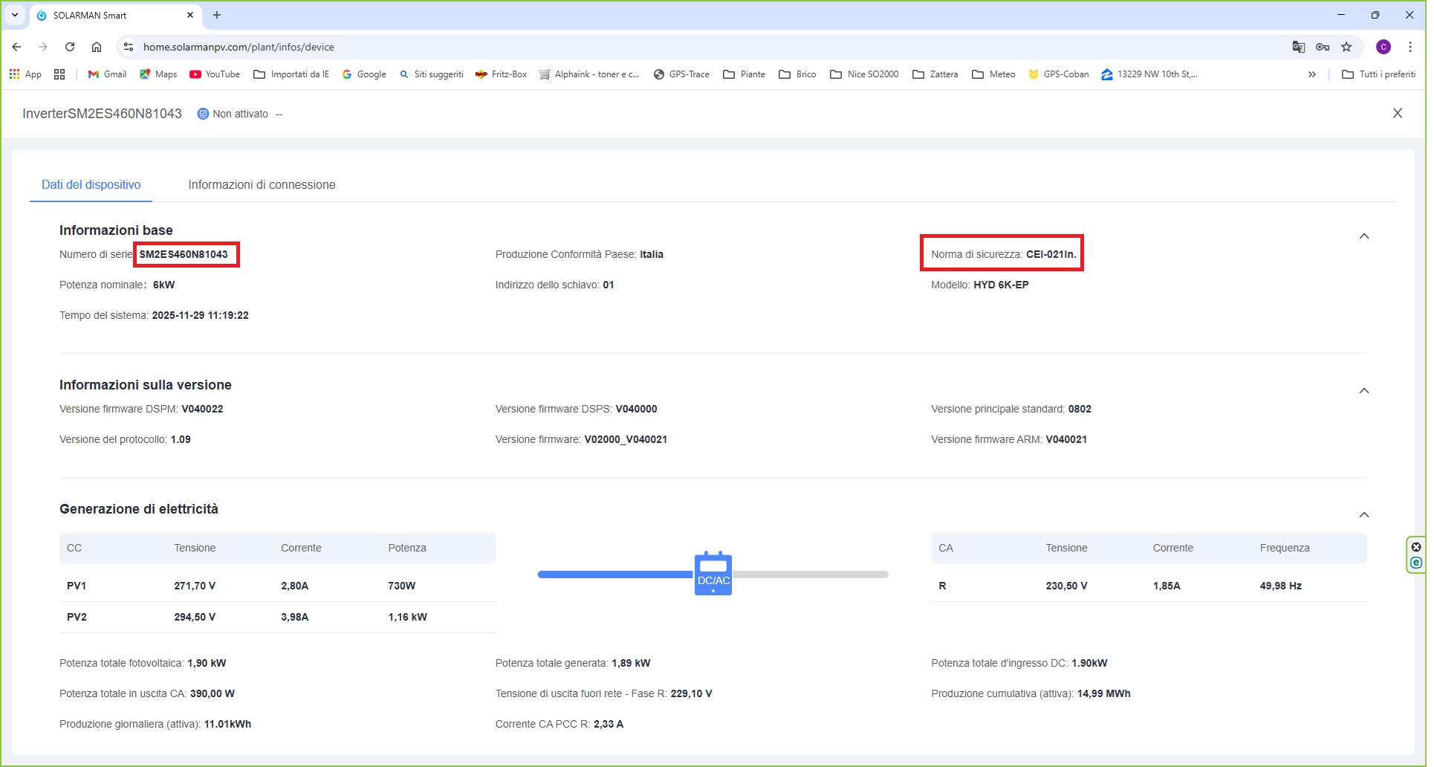Go to browser home page icon
The image size is (1434, 767).
(97, 47)
